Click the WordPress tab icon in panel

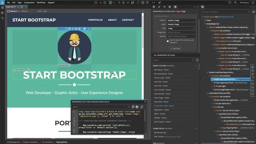click(175, 7)
